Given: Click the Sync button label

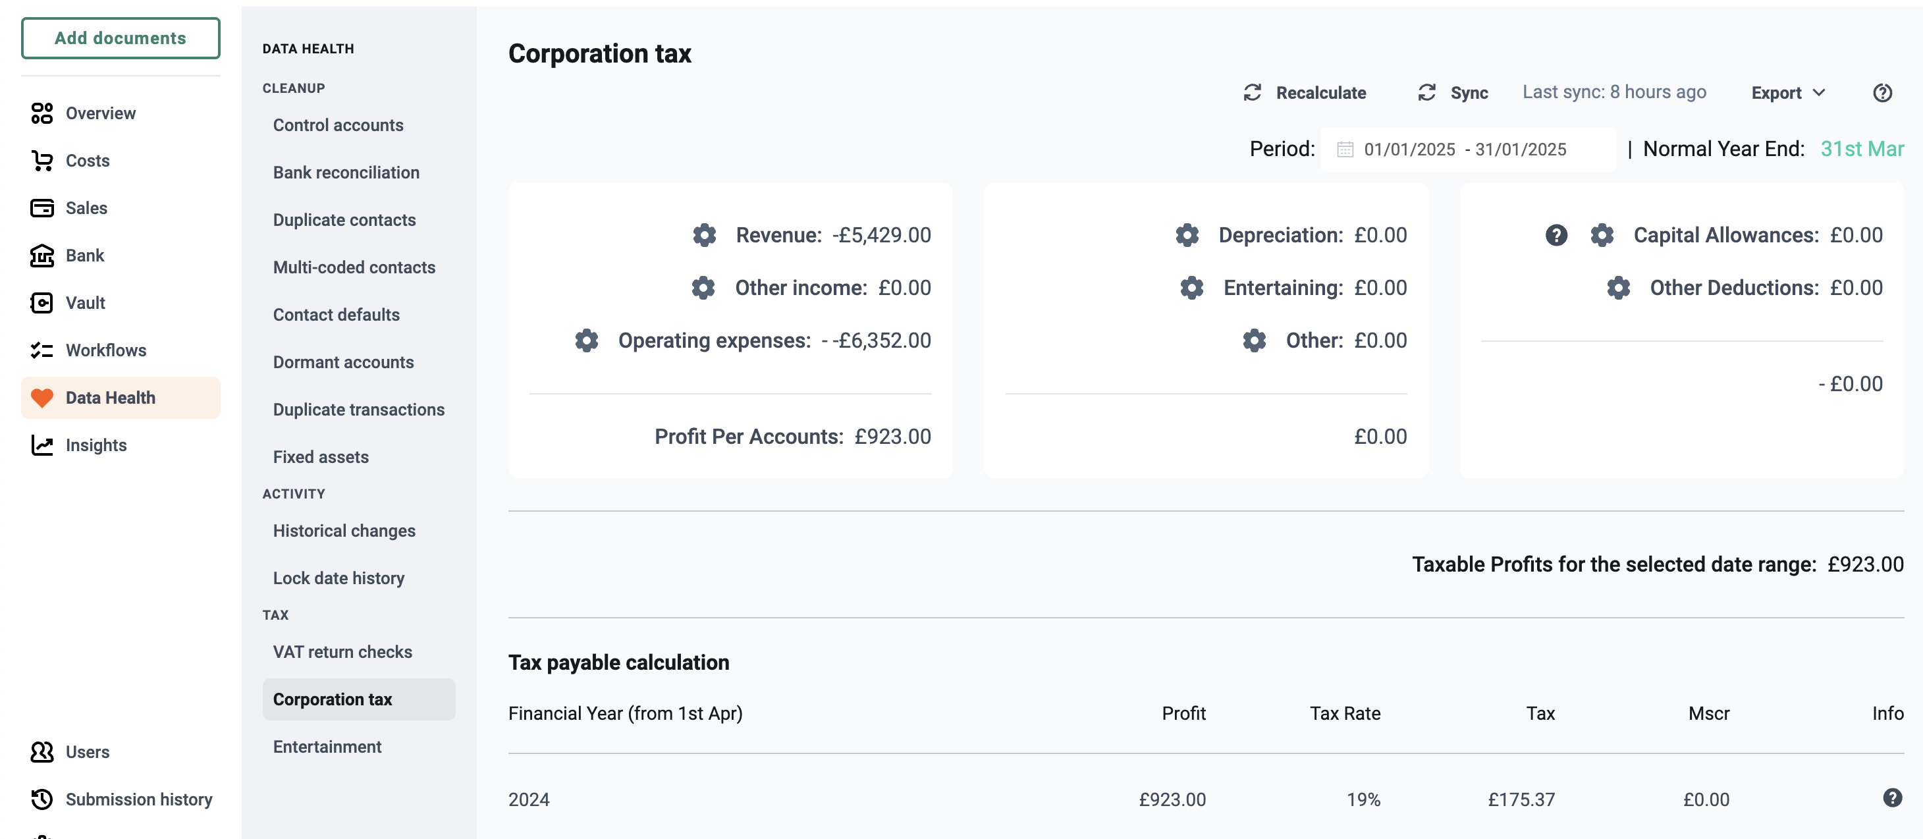Looking at the screenshot, I should coord(1469,93).
